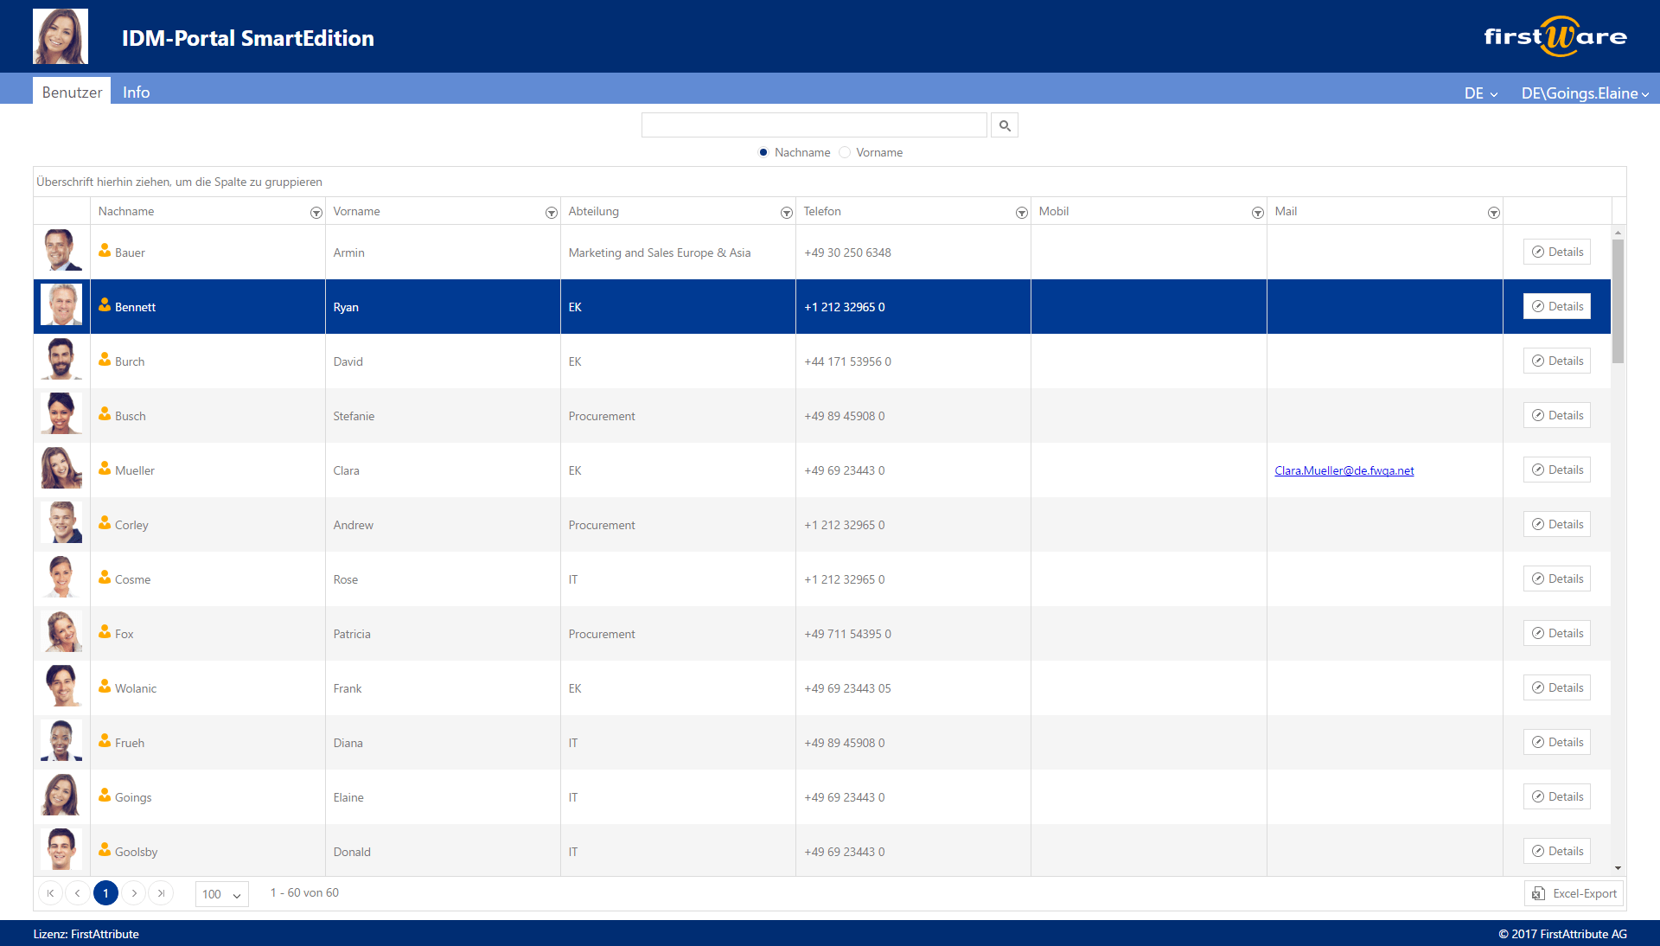Open the page size dropdown showing 100
The width and height of the screenshot is (1660, 946).
(x=222, y=894)
